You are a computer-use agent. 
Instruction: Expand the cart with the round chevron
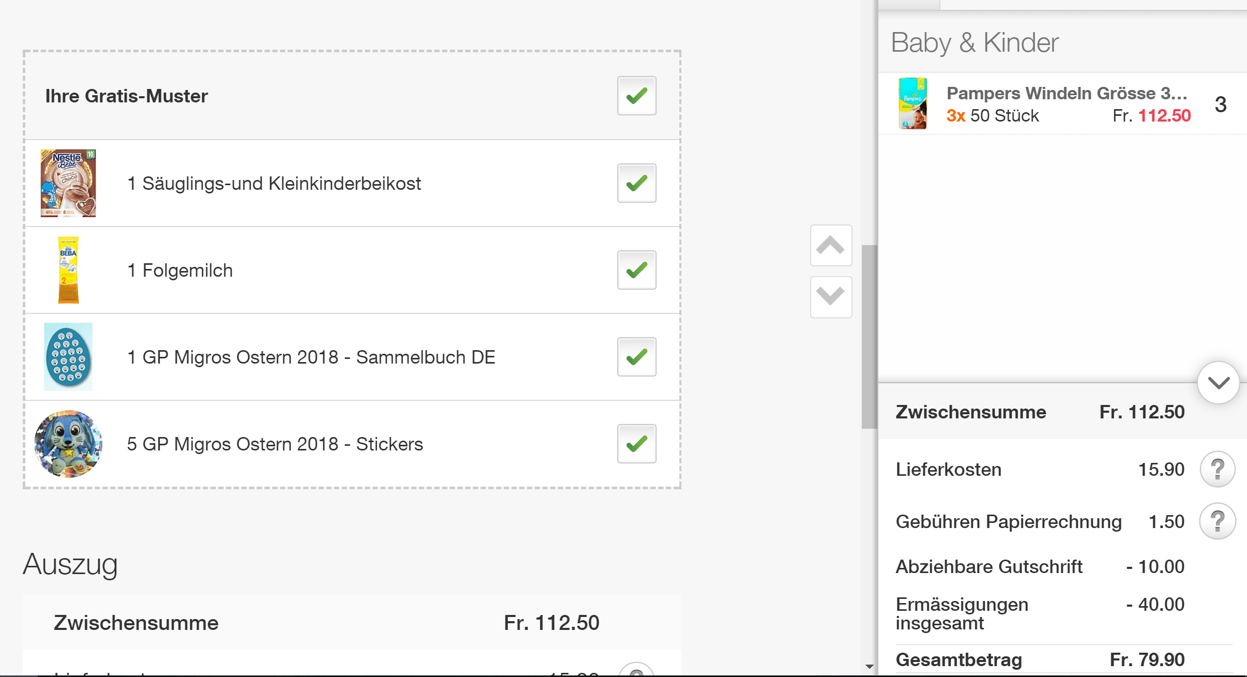pyautogui.click(x=1218, y=383)
